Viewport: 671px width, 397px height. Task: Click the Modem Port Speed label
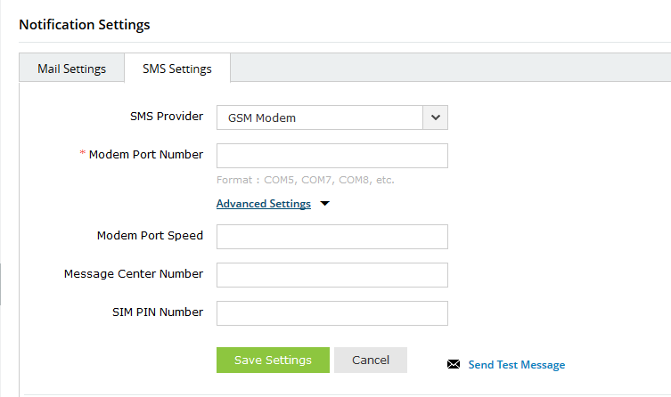[x=150, y=236]
